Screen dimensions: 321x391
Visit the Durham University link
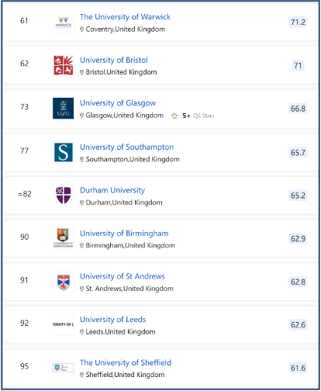pos(112,190)
